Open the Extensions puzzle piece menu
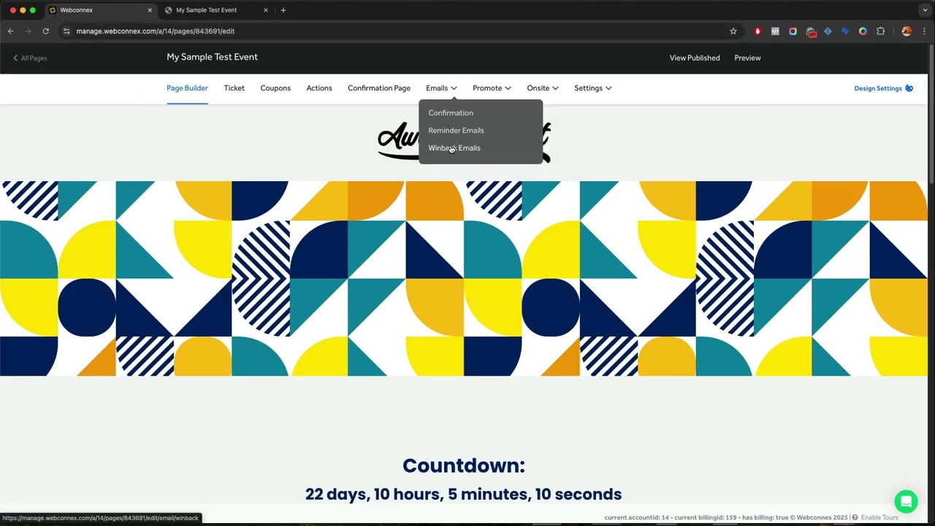This screenshot has width=935, height=526. [x=880, y=31]
